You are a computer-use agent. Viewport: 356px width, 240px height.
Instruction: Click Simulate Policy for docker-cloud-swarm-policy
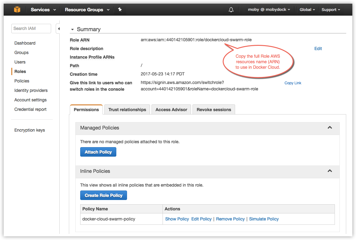264,219
